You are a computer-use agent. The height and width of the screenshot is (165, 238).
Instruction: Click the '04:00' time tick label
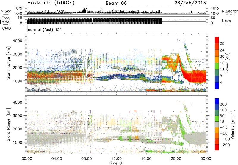[x=57, y=159]
